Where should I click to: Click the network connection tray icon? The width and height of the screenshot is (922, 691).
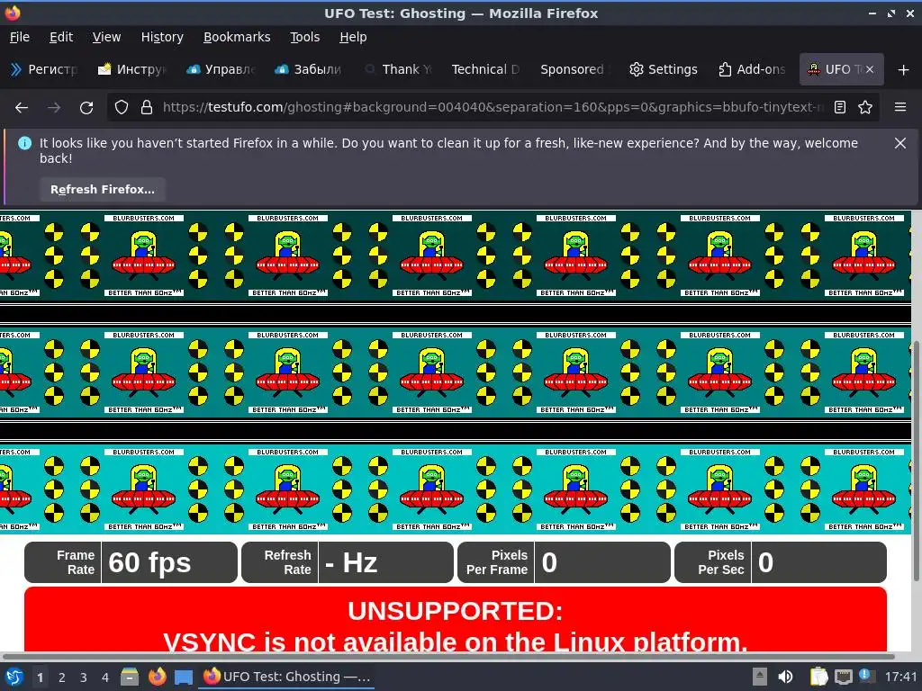(843, 677)
